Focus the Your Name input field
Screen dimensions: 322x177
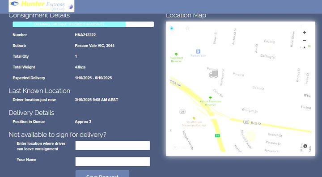tap(113, 162)
